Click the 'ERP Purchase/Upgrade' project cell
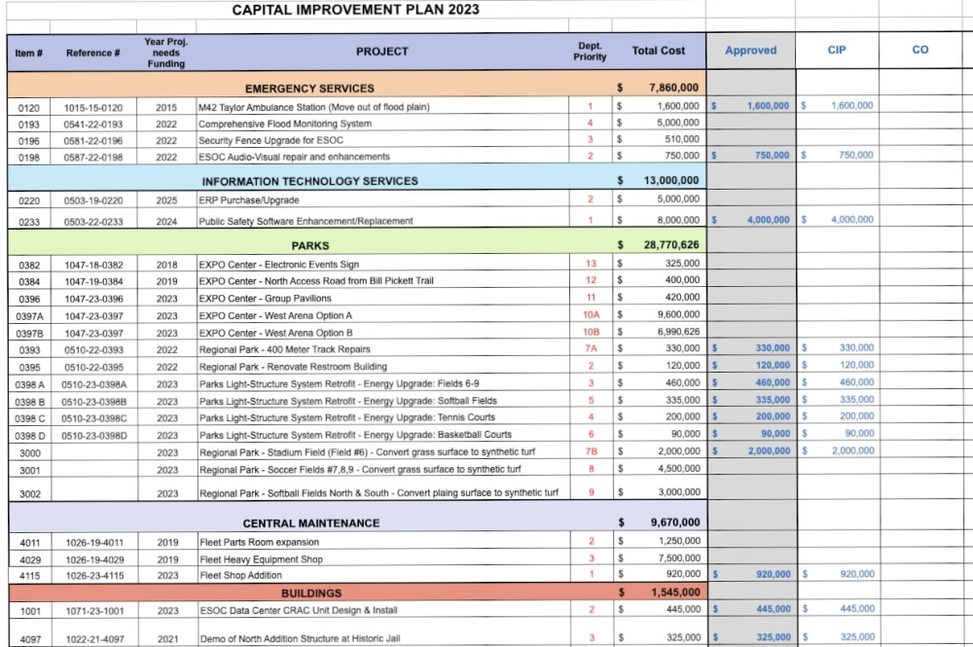The image size is (973, 647). (382, 199)
